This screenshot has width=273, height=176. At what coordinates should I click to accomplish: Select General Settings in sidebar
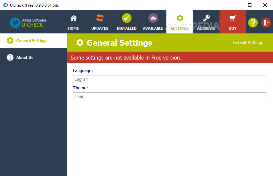pos(34,41)
